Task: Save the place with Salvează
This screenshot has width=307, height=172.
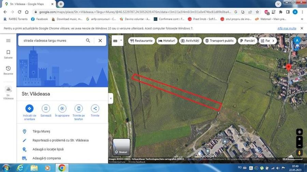Action: 46,111
